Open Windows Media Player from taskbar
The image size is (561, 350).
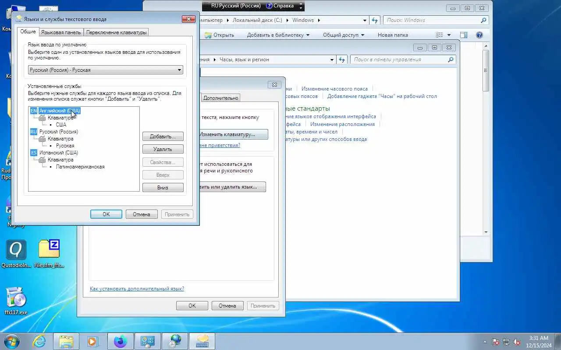click(93, 341)
